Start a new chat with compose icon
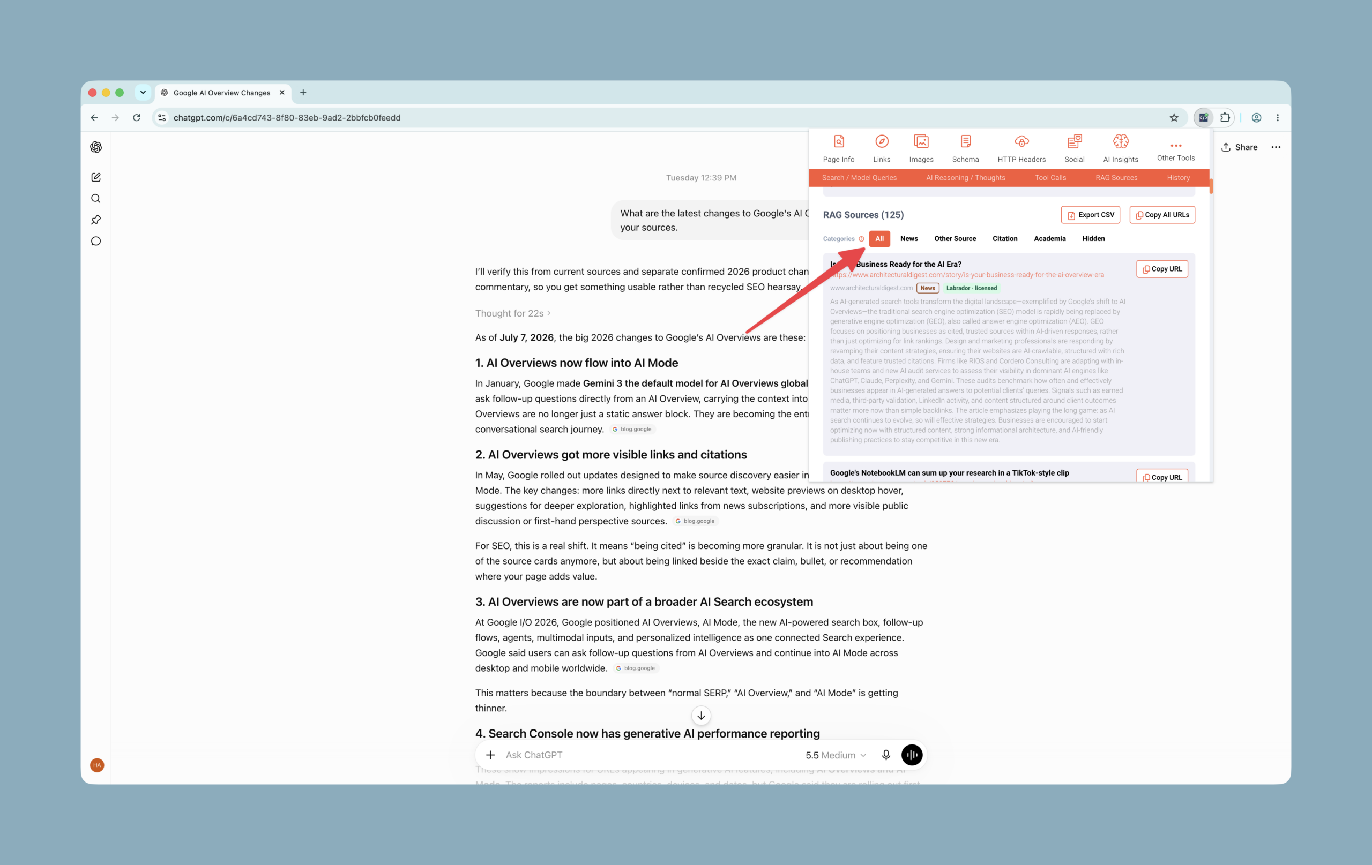 [x=96, y=177]
